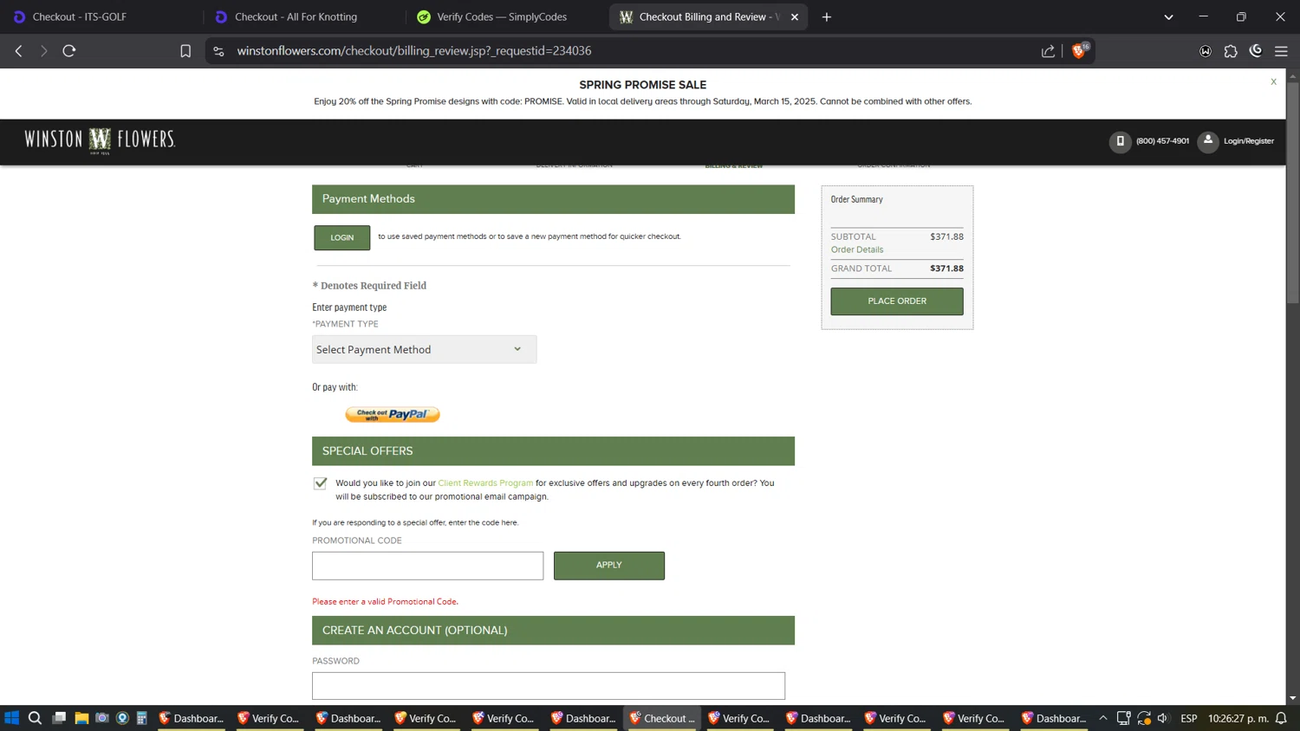Open the Client Rewards Program link
Screen dimensions: 1300x731
point(485,483)
